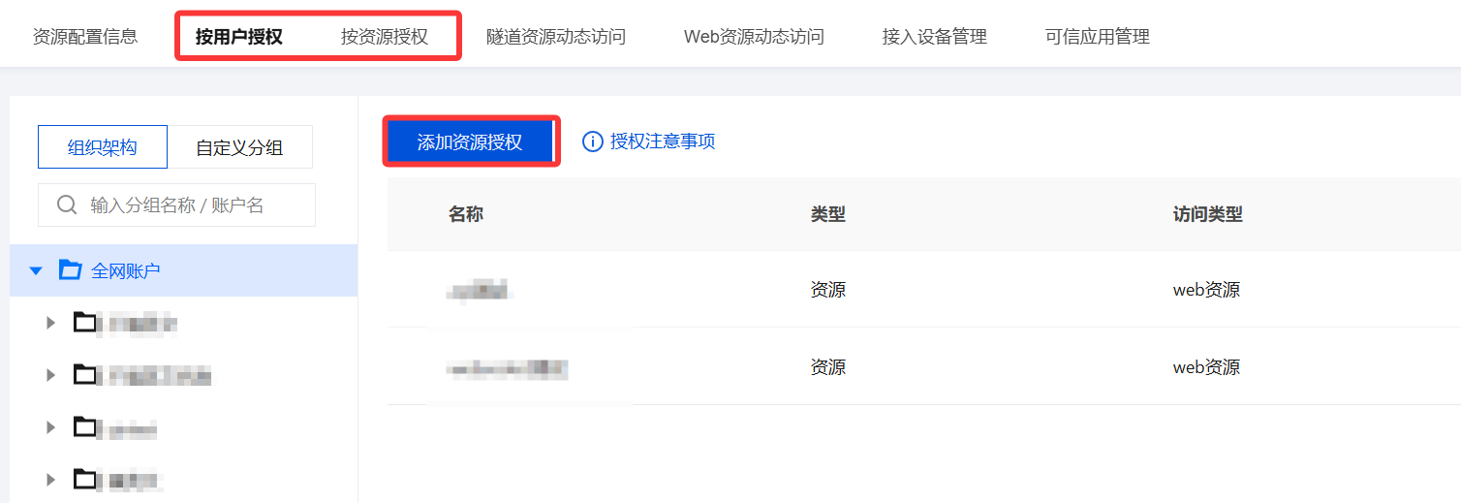The width and height of the screenshot is (1461, 503).
Task: Click the info icon beside 授权注意事项
Action: click(592, 141)
